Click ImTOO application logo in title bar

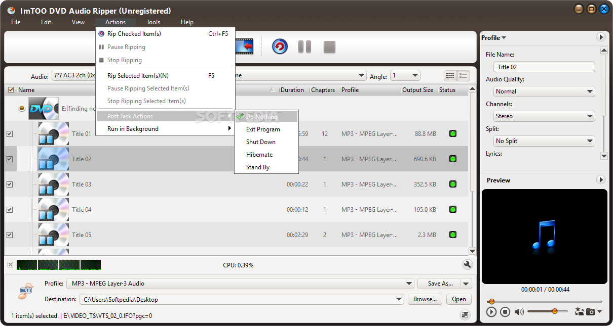pos(11,10)
